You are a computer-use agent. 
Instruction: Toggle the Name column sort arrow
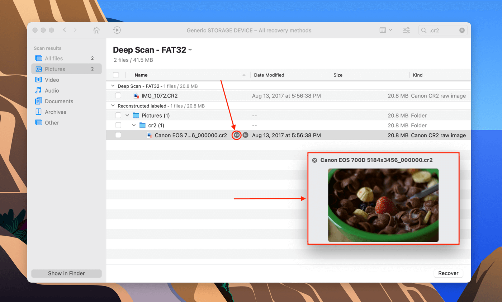pyautogui.click(x=244, y=75)
